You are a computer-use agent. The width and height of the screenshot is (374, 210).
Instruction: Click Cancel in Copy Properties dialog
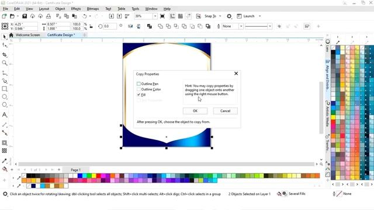[x=225, y=111]
